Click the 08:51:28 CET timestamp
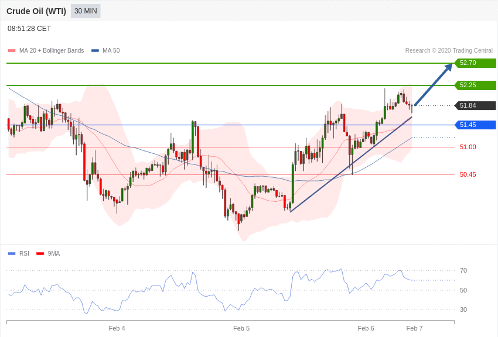Screen dimensions: 498x337 click(29, 29)
